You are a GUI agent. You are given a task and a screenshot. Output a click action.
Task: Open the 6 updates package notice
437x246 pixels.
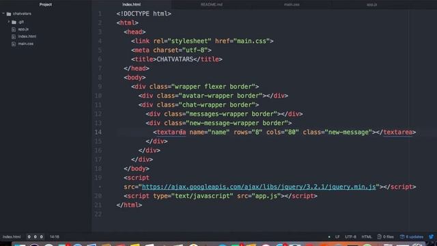click(412, 237)
